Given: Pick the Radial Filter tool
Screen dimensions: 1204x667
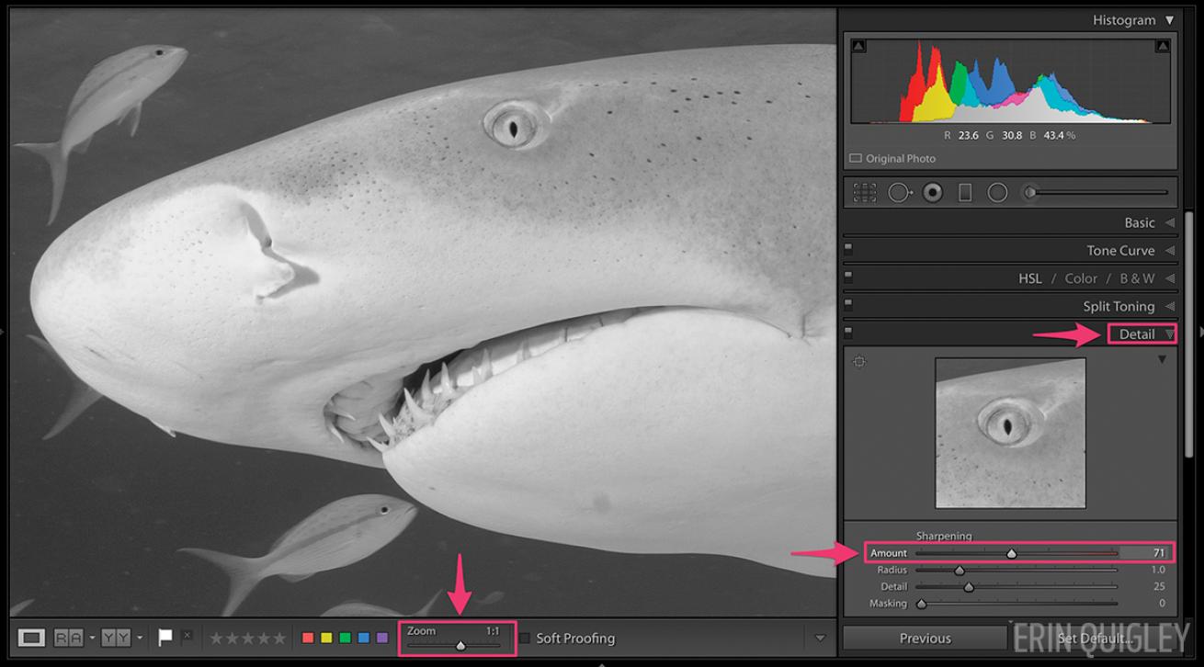Looking at the screenshot, I should 997,193.
